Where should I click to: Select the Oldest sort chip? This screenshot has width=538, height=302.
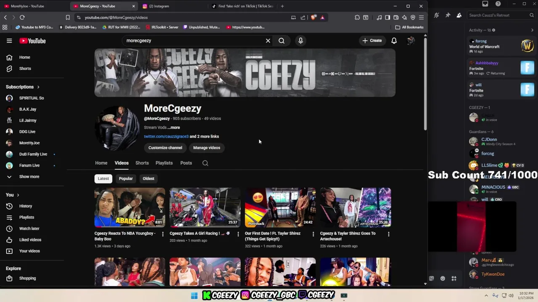(x=148, y=179)
